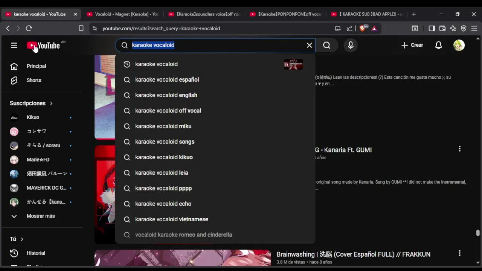Expand the Tú section
Image resolution: width=482 pixels, height=271 pixels.
point(17,239)
